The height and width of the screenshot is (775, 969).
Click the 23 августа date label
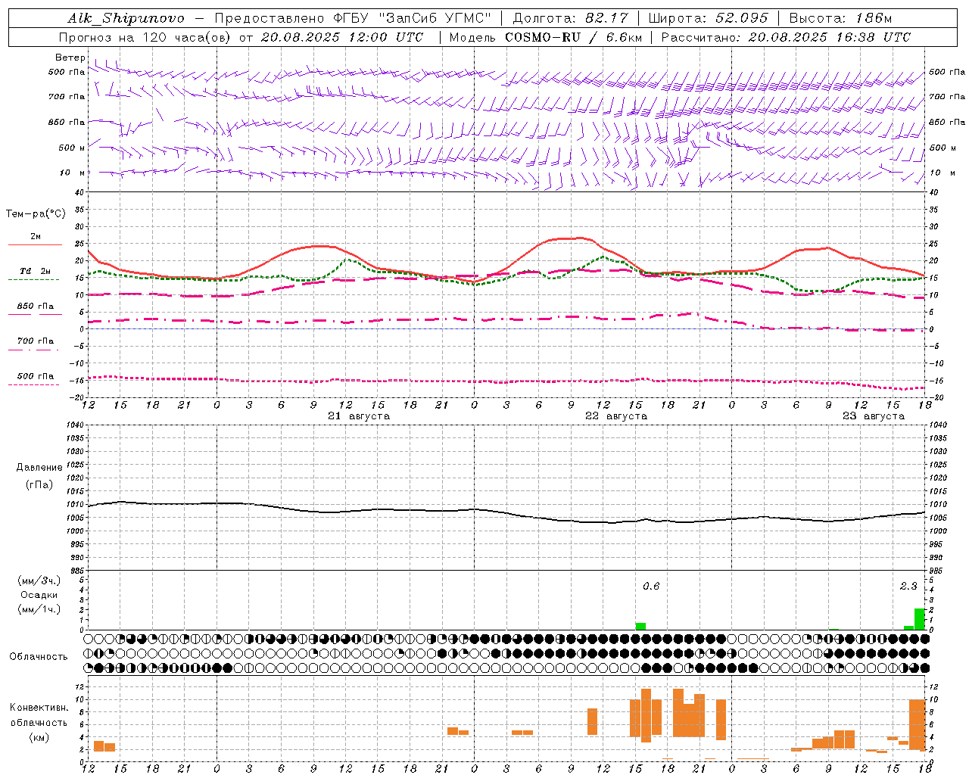click(x=874, y=416)
